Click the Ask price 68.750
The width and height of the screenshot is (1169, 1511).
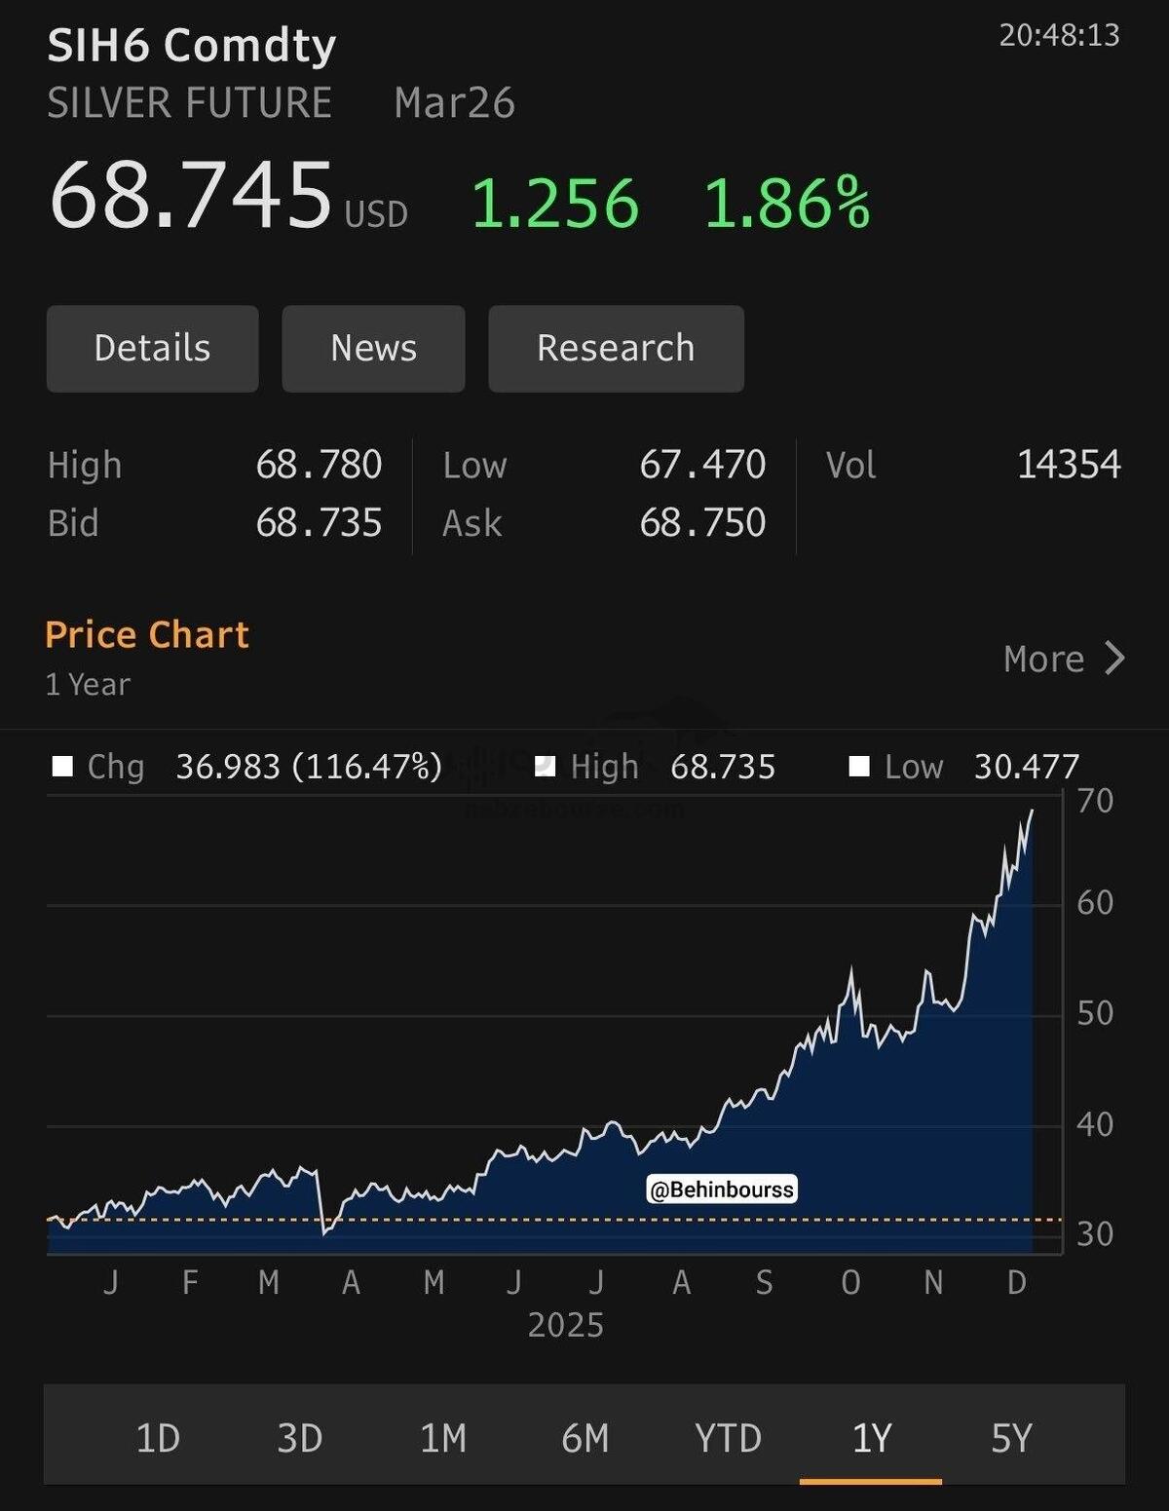702,523
